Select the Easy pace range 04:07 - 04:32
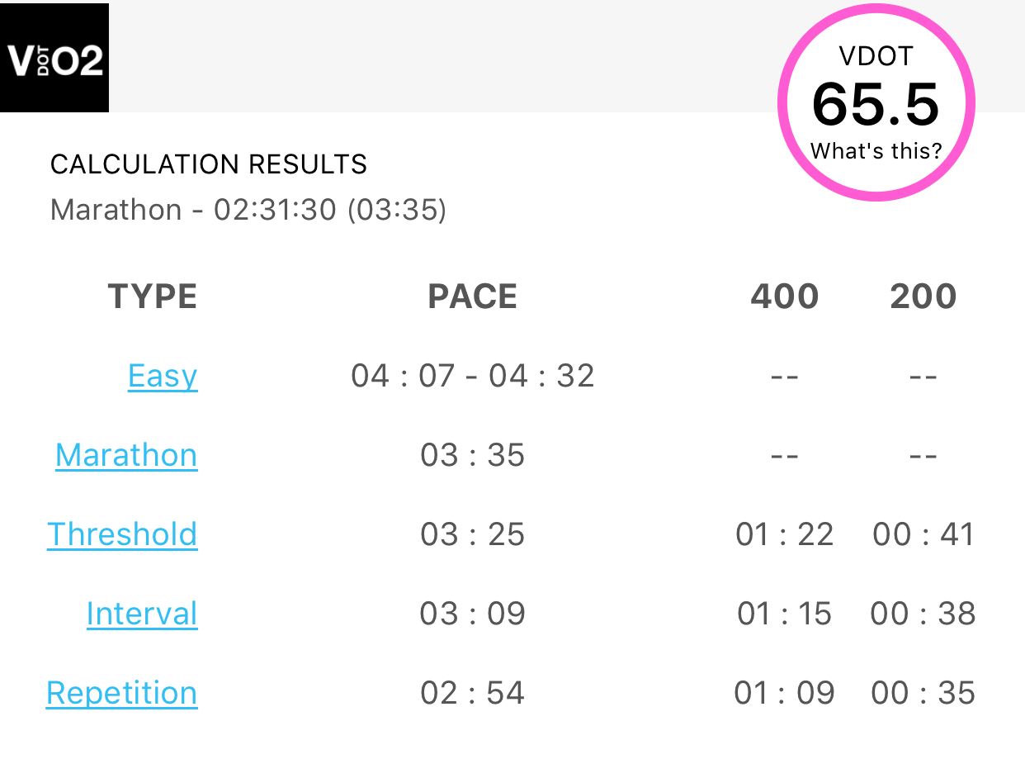This screenshot has width=1025, height=778. (473, 377)
